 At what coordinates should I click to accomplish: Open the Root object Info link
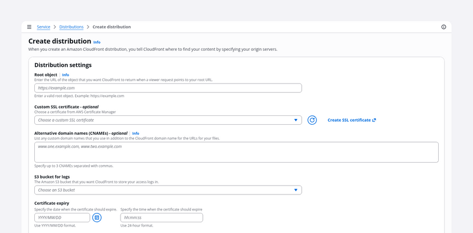(x=66, y=75)
